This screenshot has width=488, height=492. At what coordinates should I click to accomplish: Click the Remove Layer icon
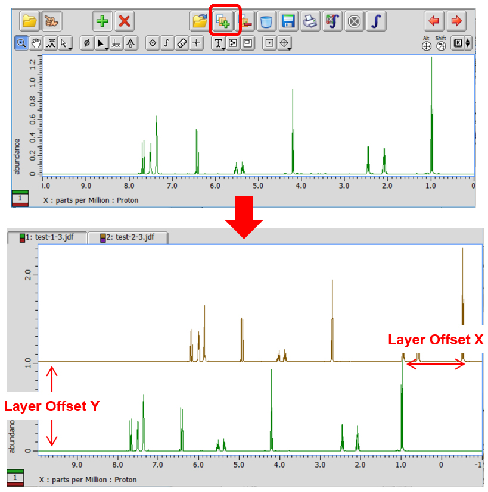tap(247, 21)
